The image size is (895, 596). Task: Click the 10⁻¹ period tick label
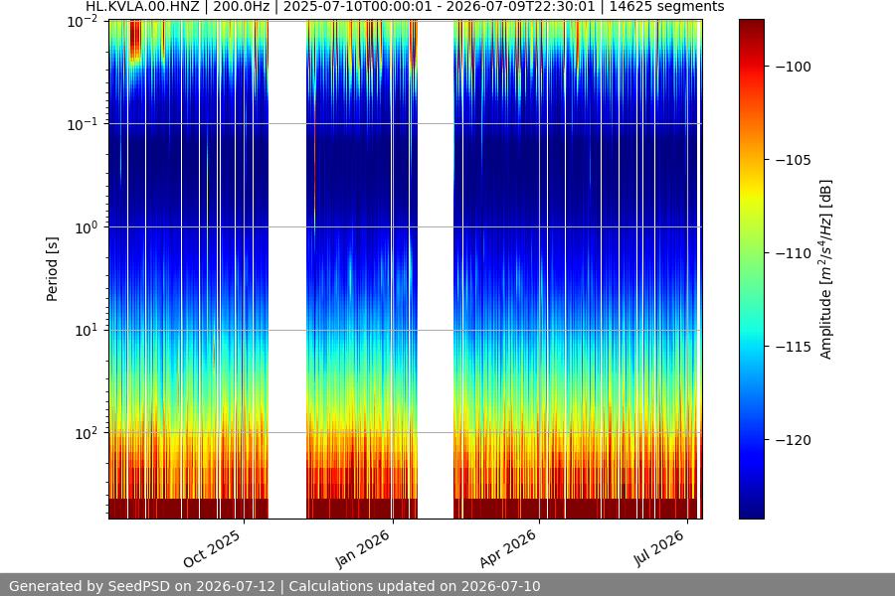click(83, 125)
